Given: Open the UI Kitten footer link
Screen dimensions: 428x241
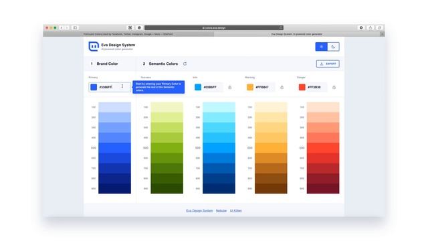Looking at the screenshot, I should 236,211.
